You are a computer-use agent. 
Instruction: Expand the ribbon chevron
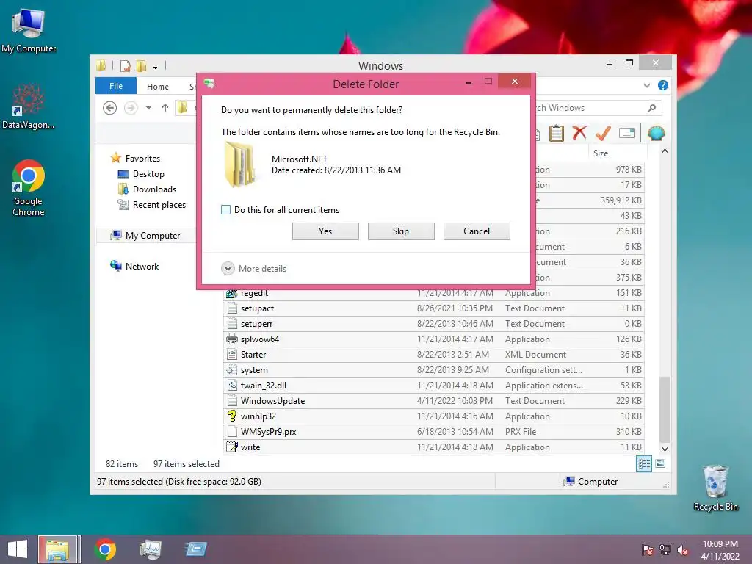647,85
